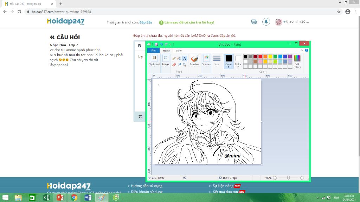This screenshot has width=360, height=202.
Task: Open the Hoidap247 chat messages icon
Action: tap(254, 22)
